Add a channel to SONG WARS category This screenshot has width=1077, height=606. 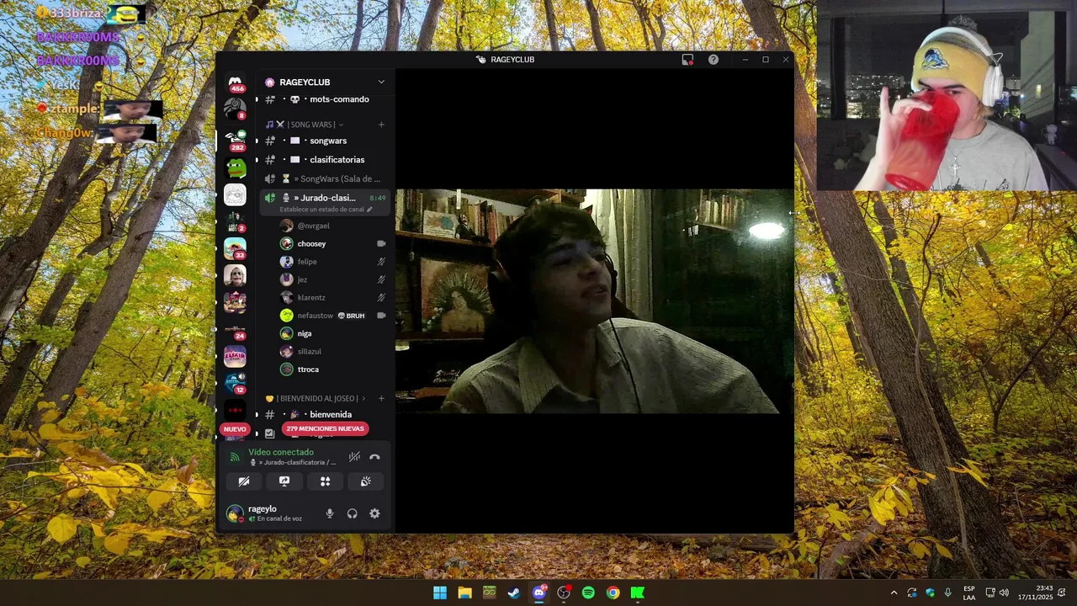(x=381, y=125)
